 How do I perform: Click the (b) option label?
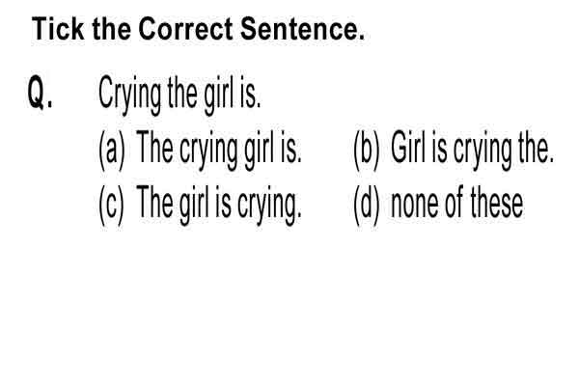[x=367, y=150]
